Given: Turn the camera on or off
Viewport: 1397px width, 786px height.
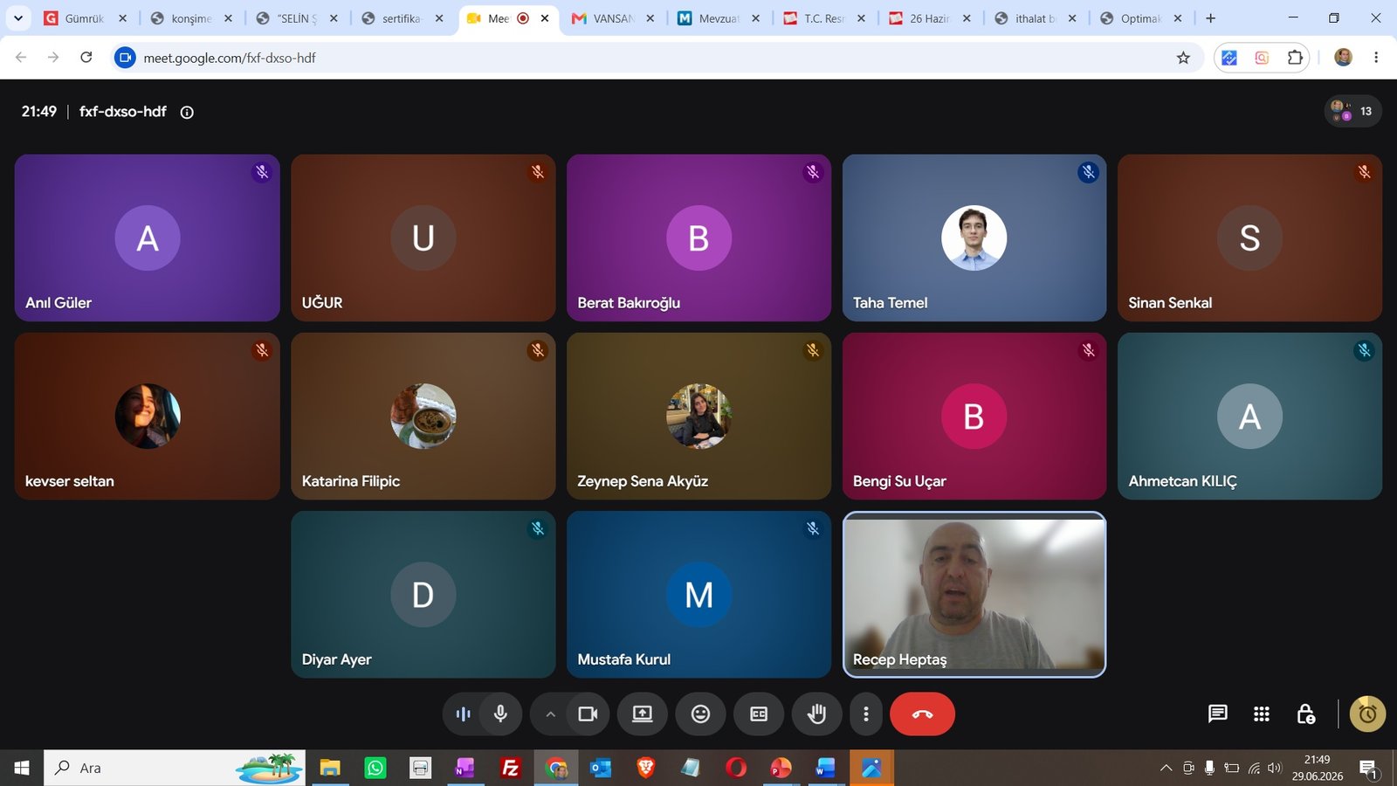Looking at the screenshot, I should [588, 714].
